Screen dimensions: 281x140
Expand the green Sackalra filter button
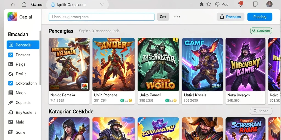[x=261, y=31]
